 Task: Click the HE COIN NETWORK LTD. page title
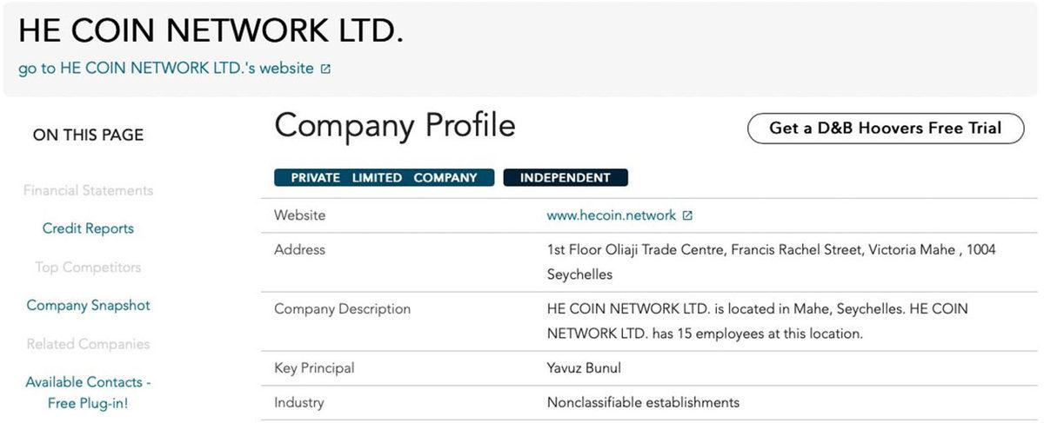click(211, 31)
